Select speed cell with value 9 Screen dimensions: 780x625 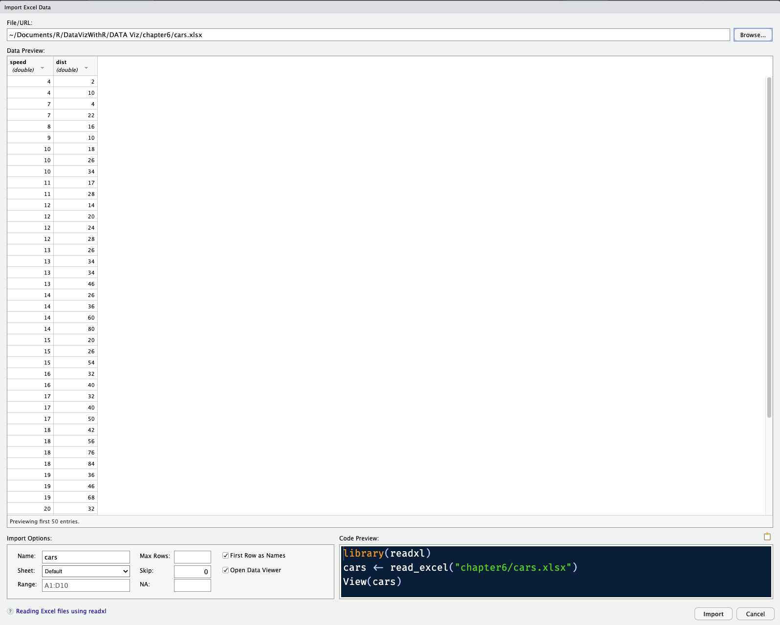click(30, 138)
